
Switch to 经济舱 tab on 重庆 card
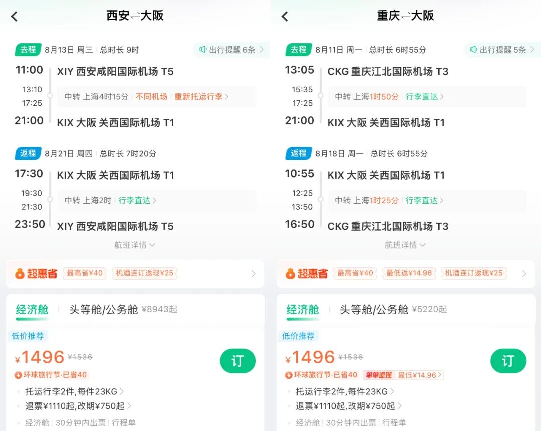303,310
